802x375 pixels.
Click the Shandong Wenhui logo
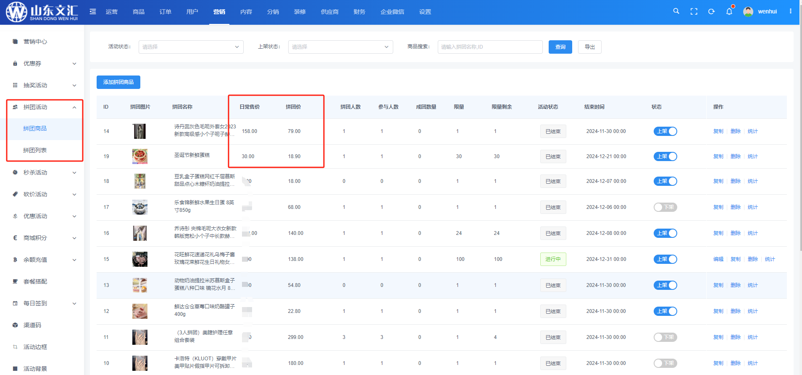(x=42, y=12)
